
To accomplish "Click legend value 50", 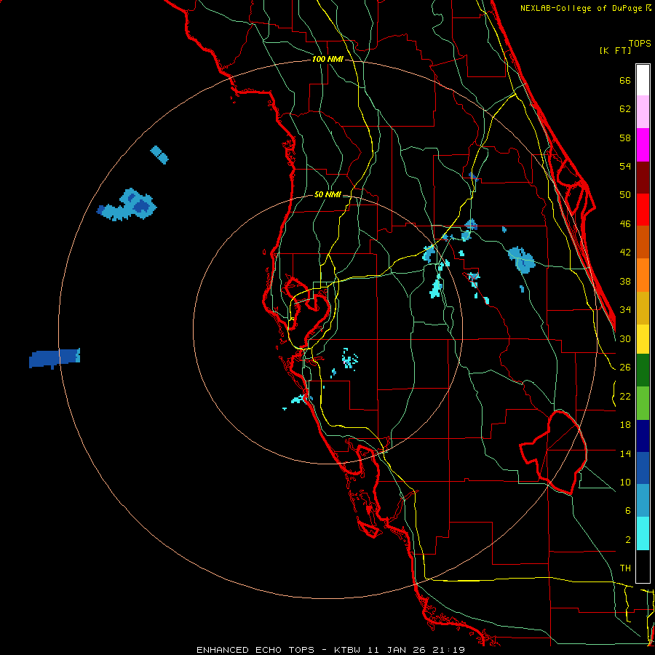I will tap(625, 194).
